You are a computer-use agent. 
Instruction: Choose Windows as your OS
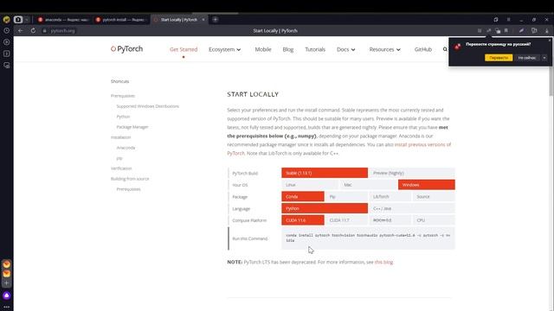pos(427,185)
